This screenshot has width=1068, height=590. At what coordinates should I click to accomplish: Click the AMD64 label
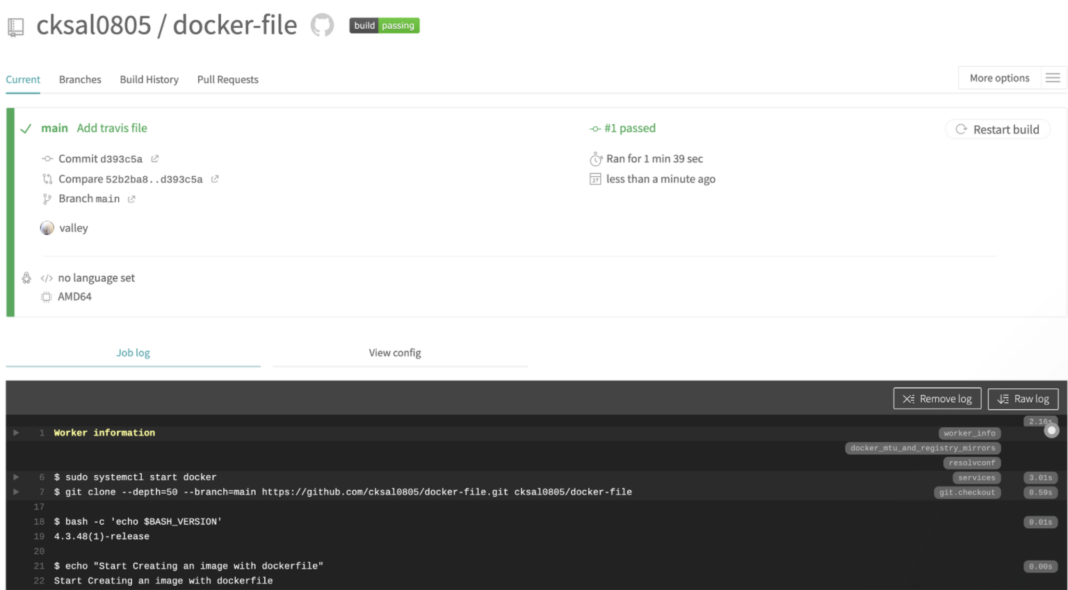pyautogui.click(x=74, y=296)
